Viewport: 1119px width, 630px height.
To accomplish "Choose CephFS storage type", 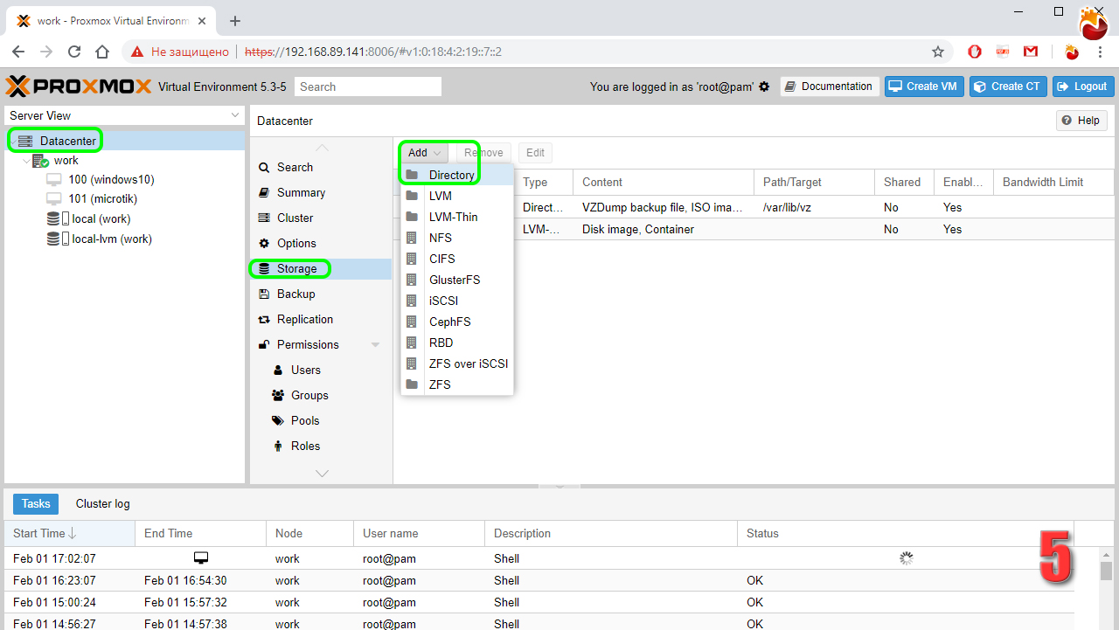I will point(457,322).
